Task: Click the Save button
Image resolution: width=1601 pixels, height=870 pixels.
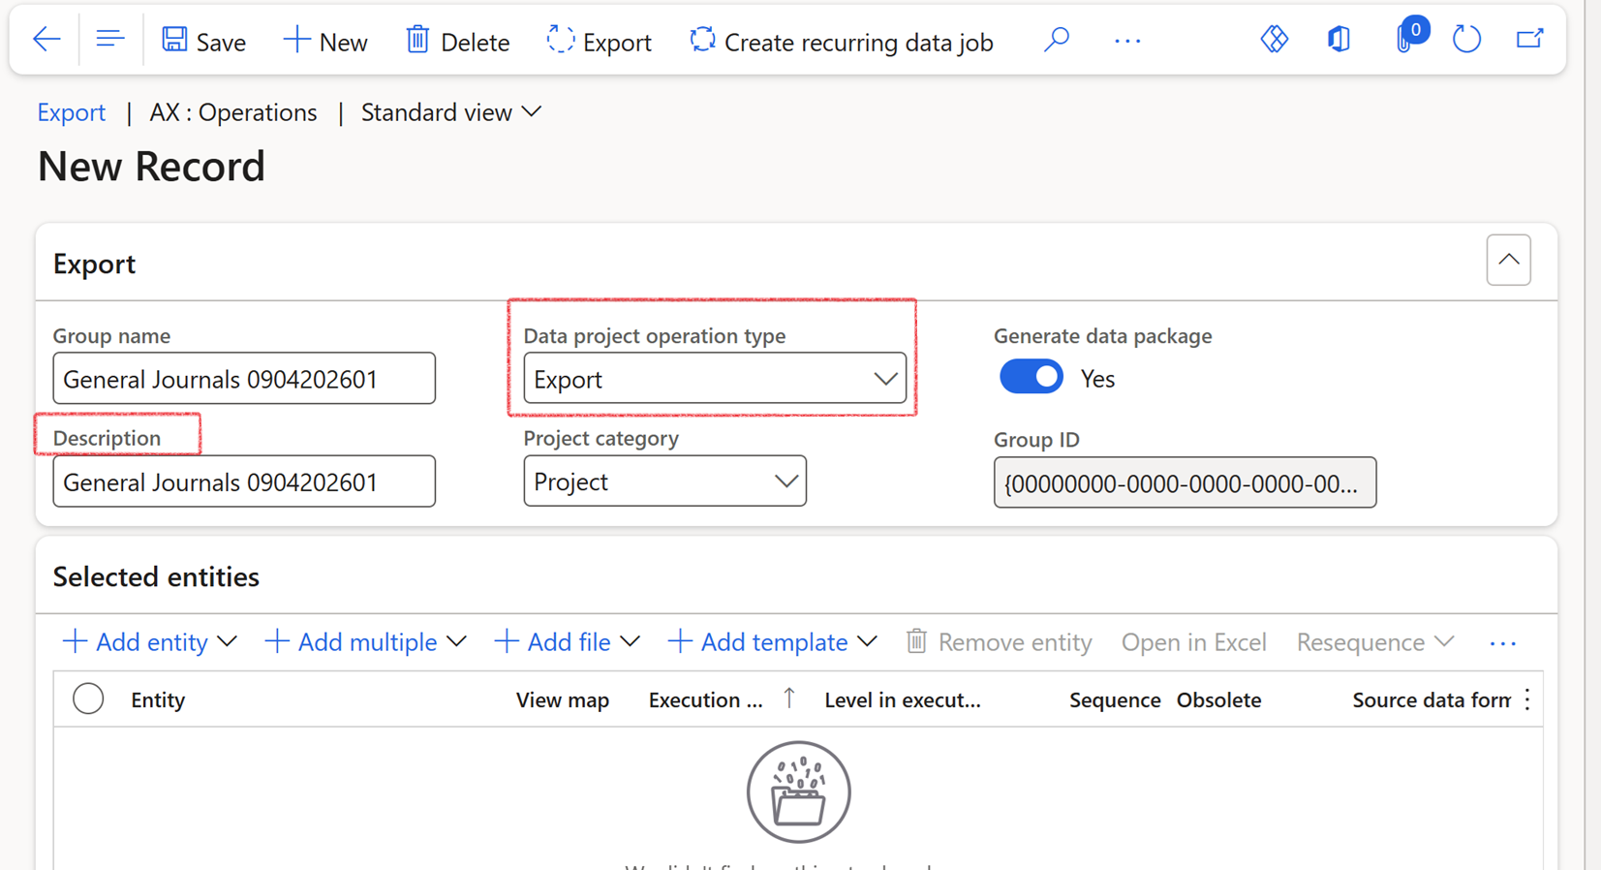Action: (x=204, y=42)
